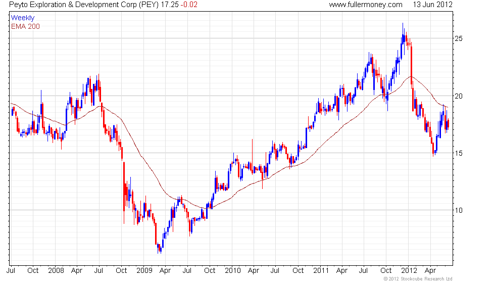Click the 'Oct' label just before 2008
Screen dimensions: 495x283
[x=33, y=271]
